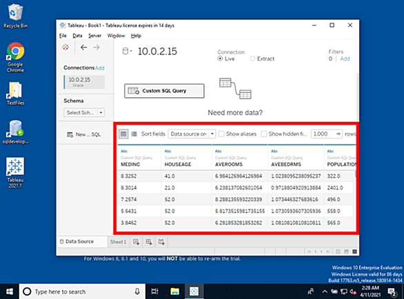Open the Sort fields Data source order dropdown
The width and height of the screenshot is (404, 299).
tap(192, 134)
